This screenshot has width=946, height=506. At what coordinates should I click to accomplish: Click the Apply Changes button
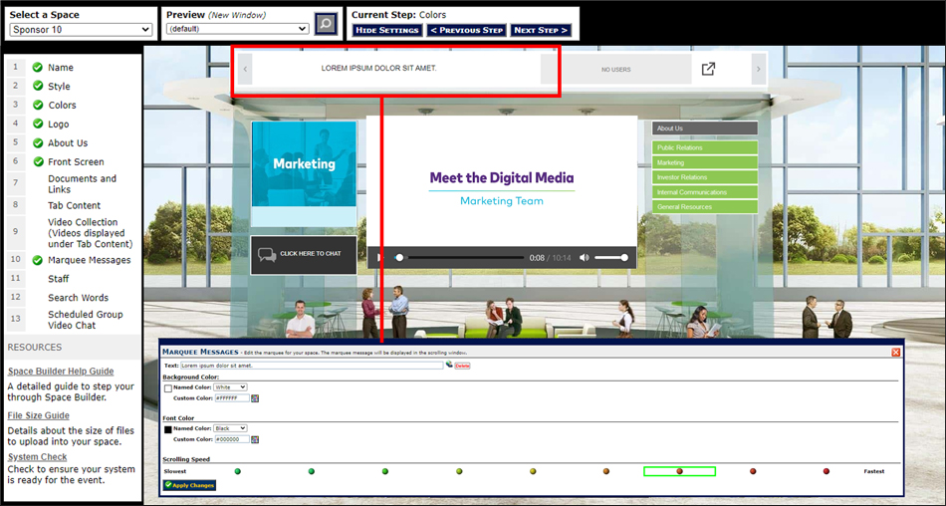[x=189, y=485]
